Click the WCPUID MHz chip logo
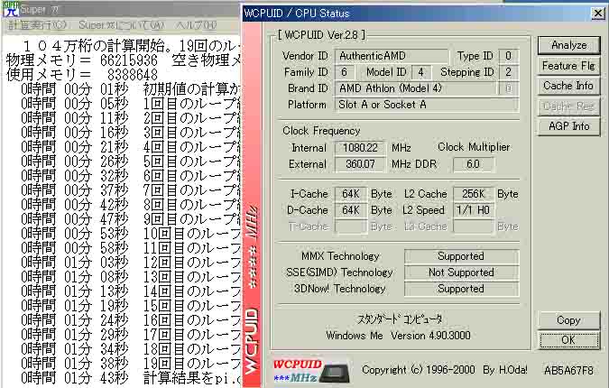609x388 pixels. (311, 371)
